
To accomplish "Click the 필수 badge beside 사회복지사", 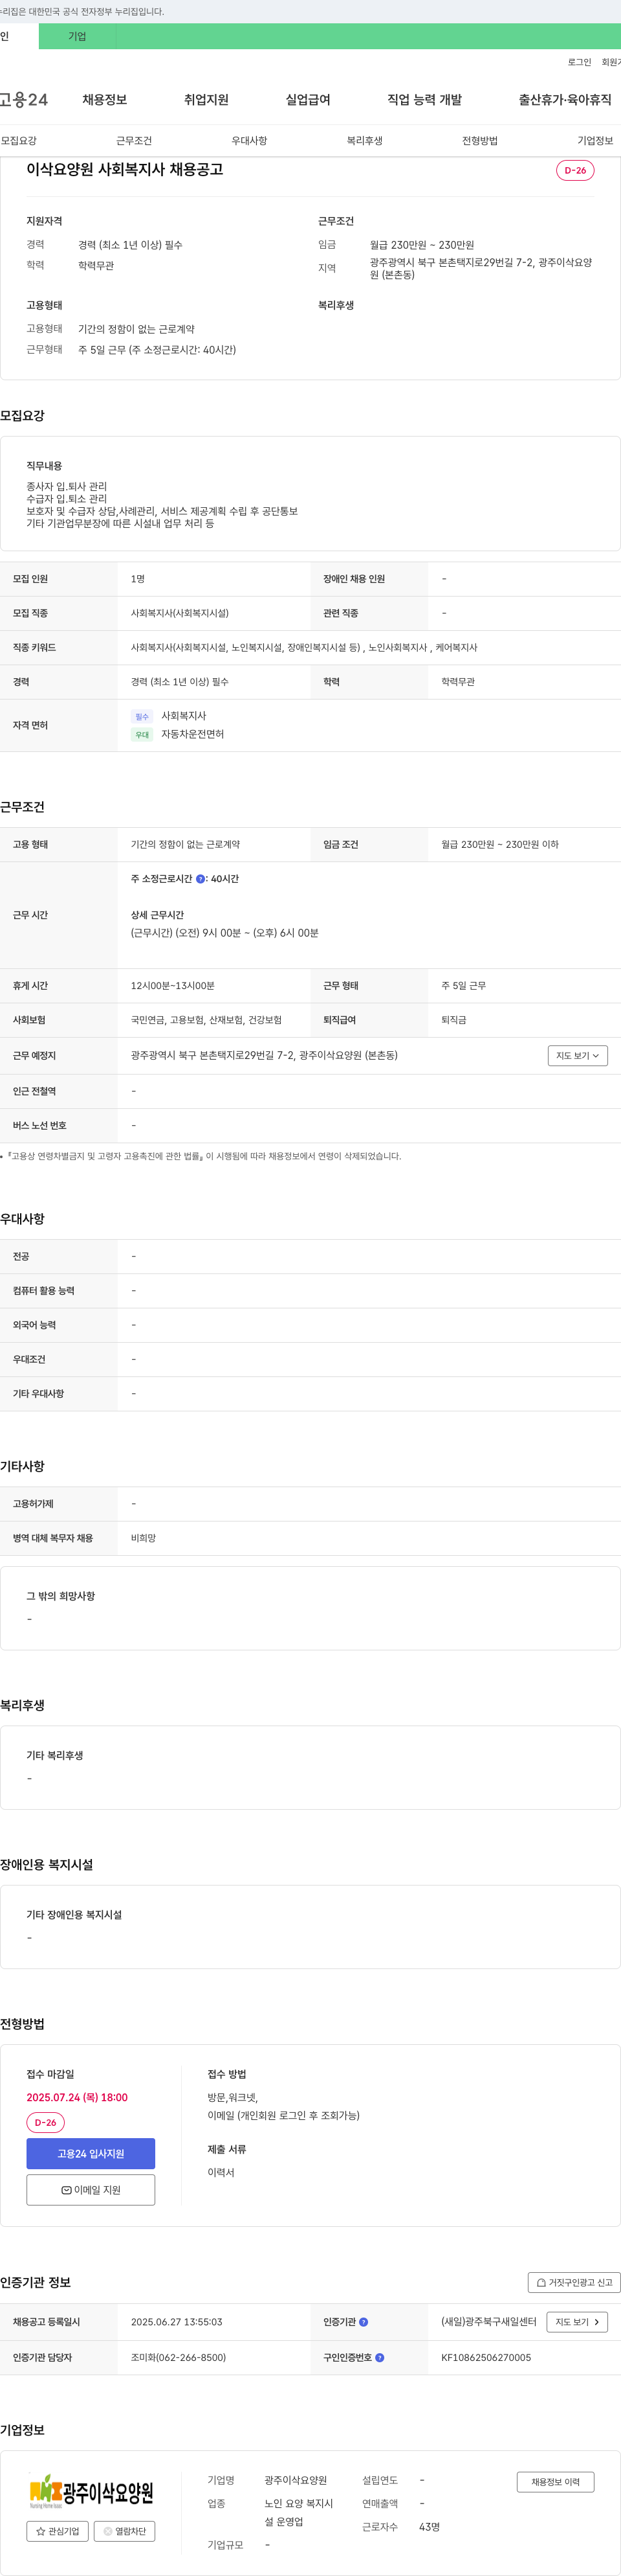I will click(142, 717).
